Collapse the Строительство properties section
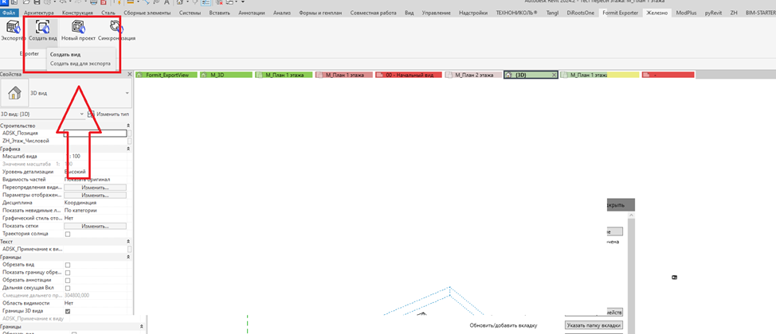This screenshot has height=334, width=776. pyautogui.click(x=129, y=126)
